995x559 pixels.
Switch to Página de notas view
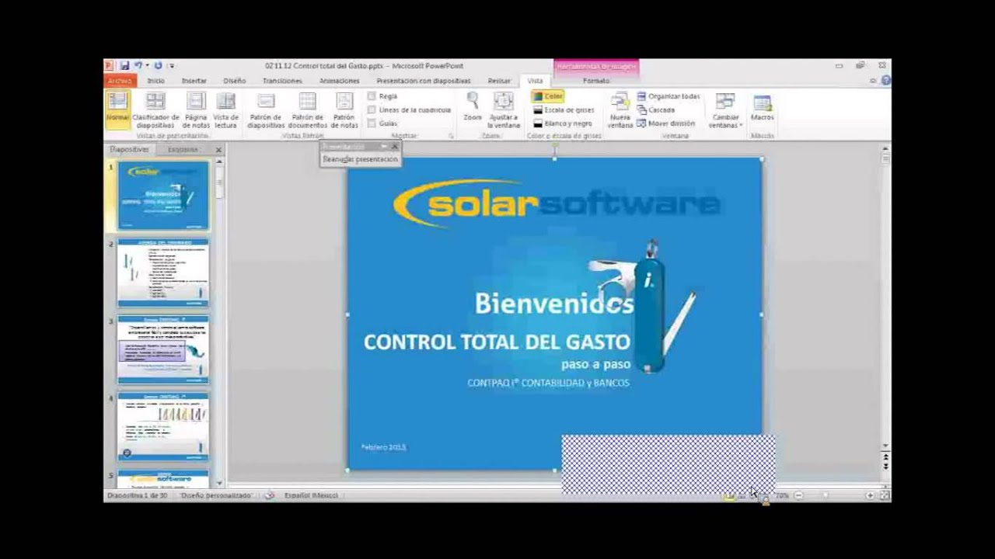click(196, 110)
